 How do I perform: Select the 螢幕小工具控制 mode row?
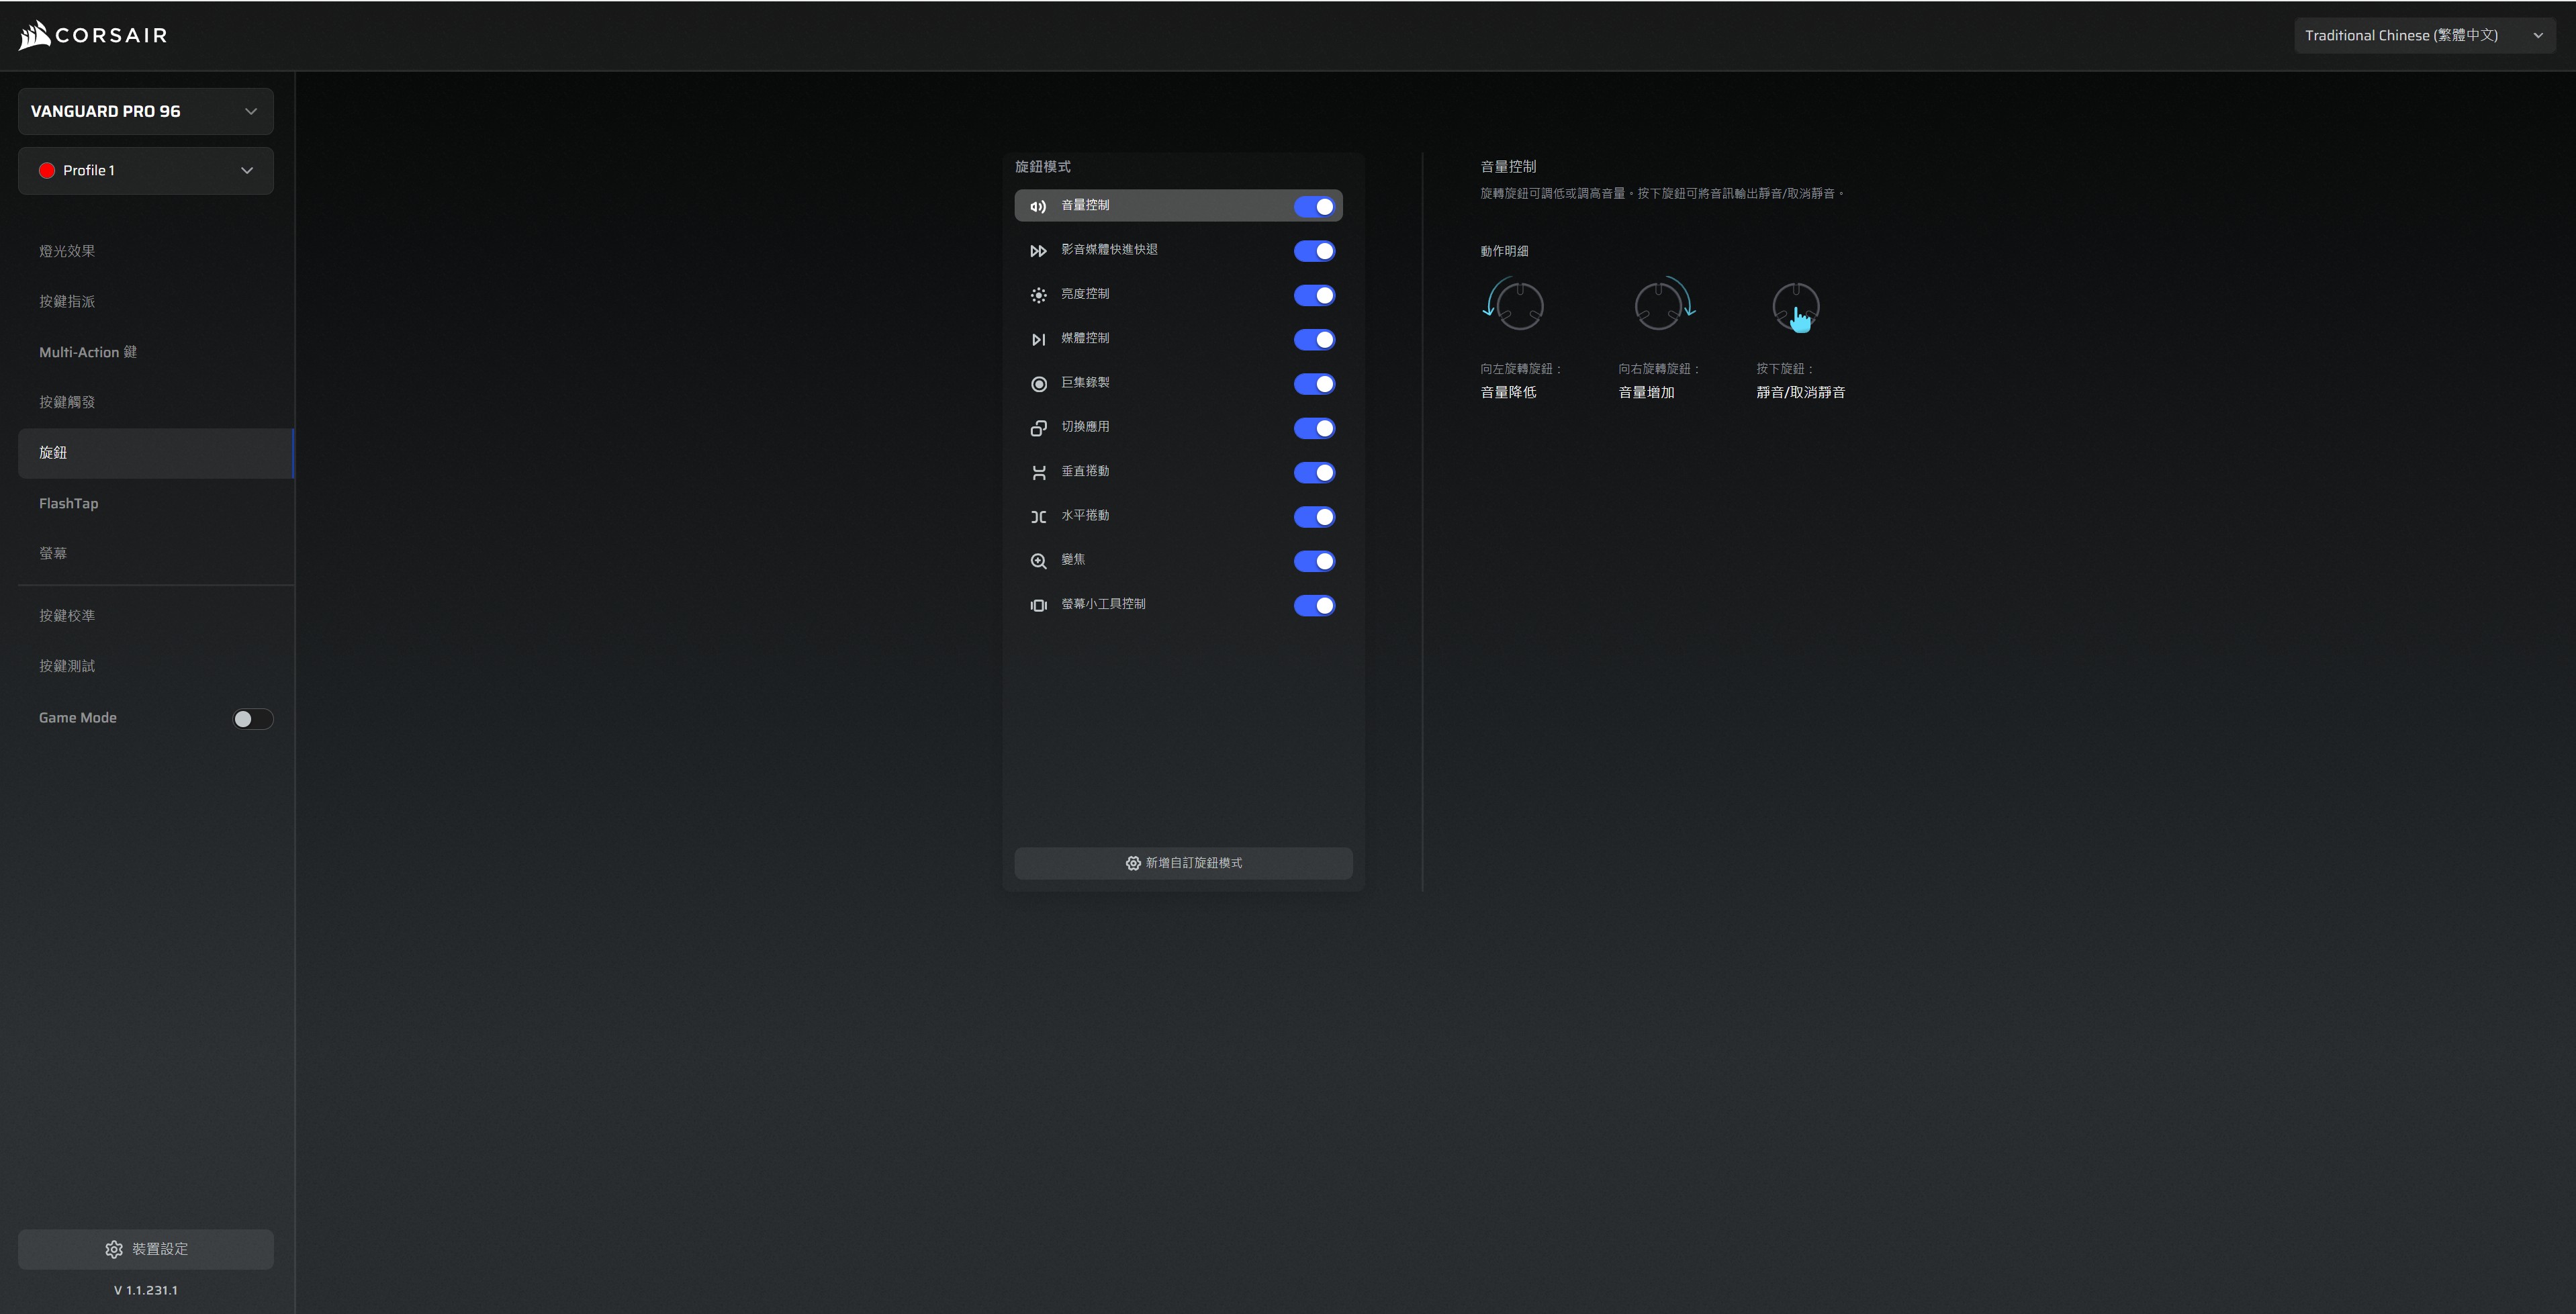click(x=1103, y=604)
